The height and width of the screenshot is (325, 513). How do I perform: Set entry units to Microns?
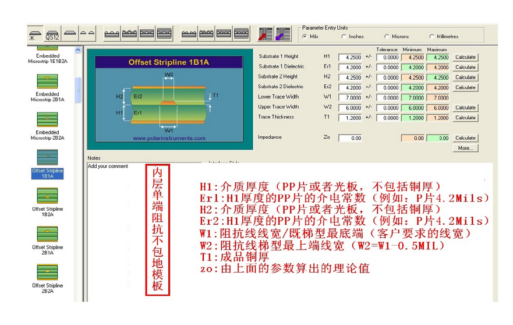click(397, 36)
